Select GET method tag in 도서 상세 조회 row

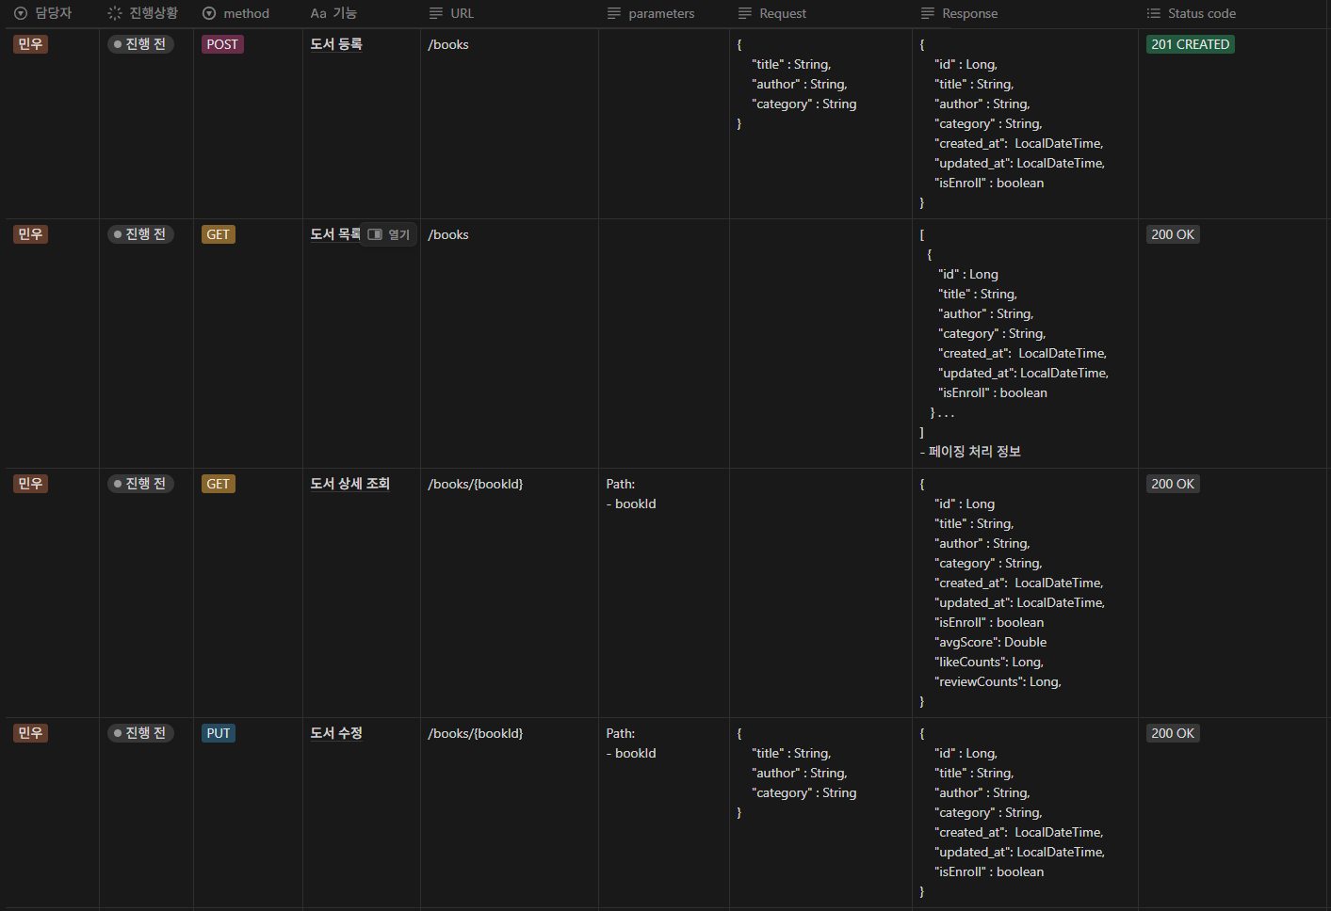219,484
